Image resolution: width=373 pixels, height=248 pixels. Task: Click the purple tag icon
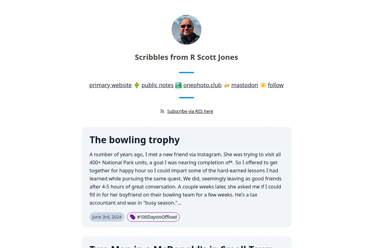point(133,217)
